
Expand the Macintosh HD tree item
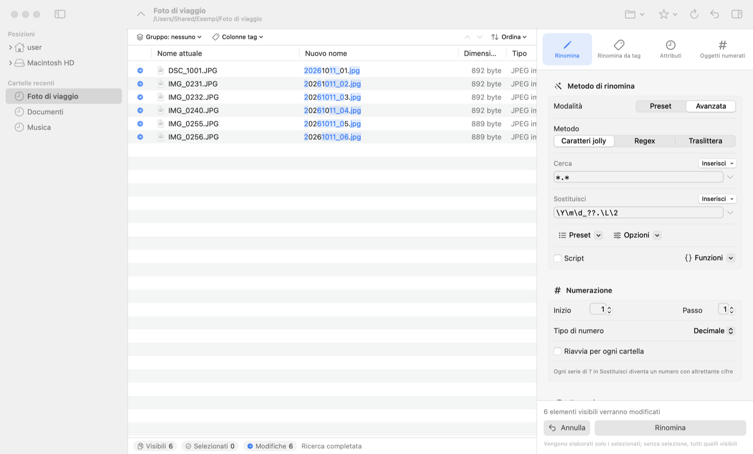coord(10,63)
